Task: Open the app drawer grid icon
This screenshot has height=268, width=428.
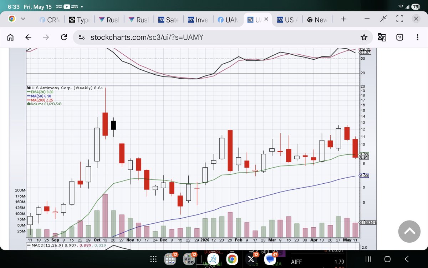Action: [153, 259]
